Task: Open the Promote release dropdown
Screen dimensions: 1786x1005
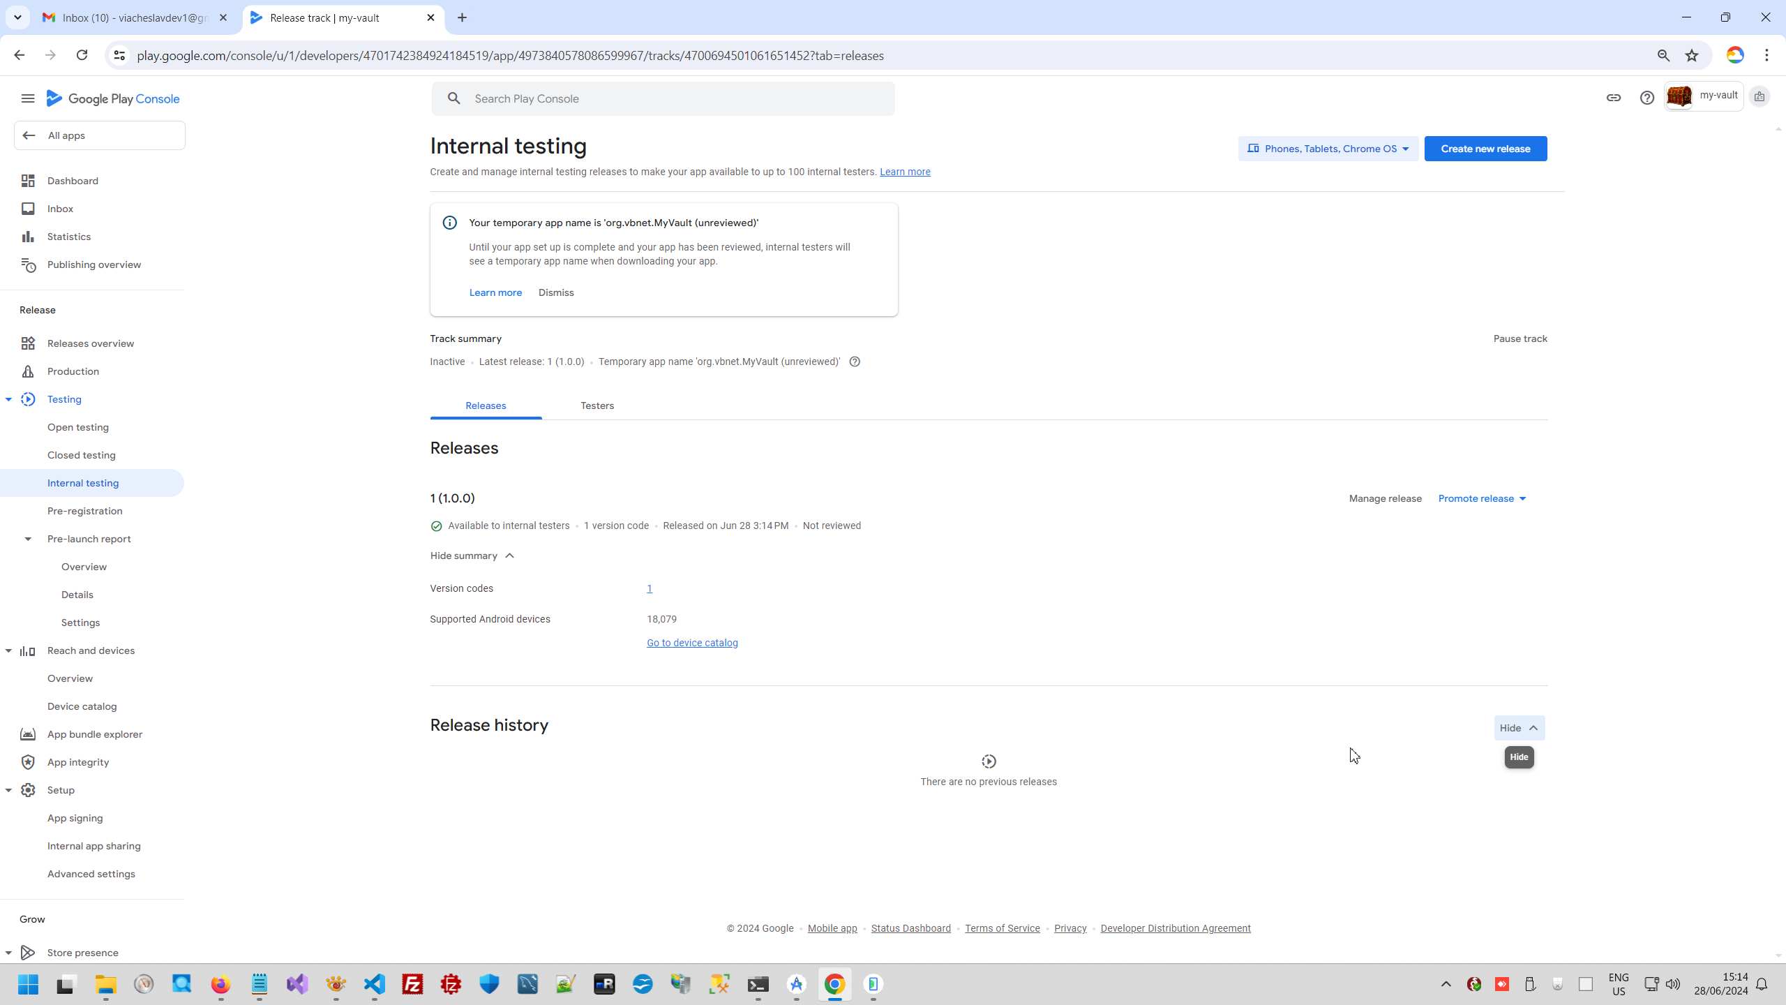Action: tap(1482, 498)
